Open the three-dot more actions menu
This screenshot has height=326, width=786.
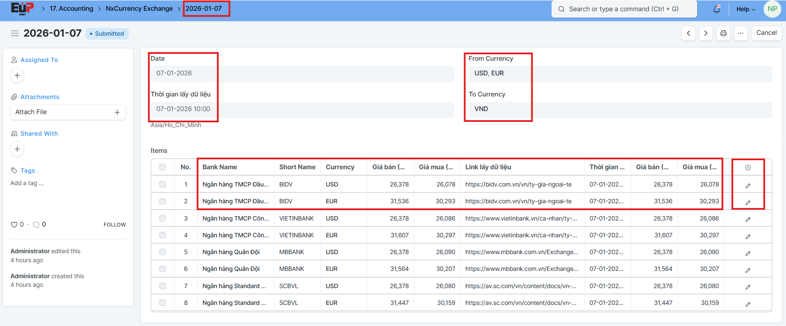tap(740, 33)
